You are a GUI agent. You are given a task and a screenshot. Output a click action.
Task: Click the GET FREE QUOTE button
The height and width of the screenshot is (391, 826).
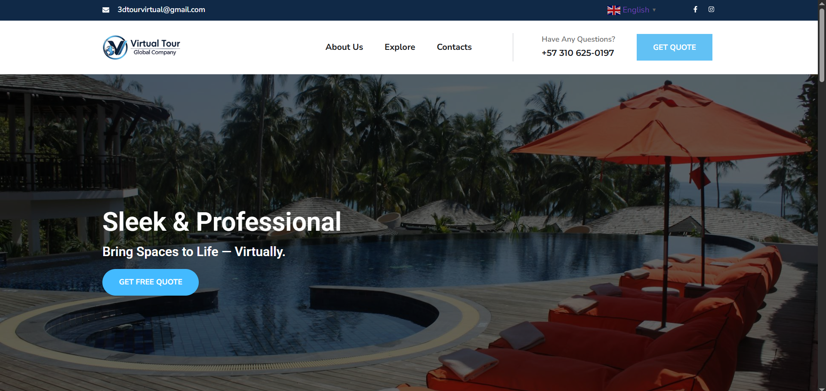coord(151,282)
